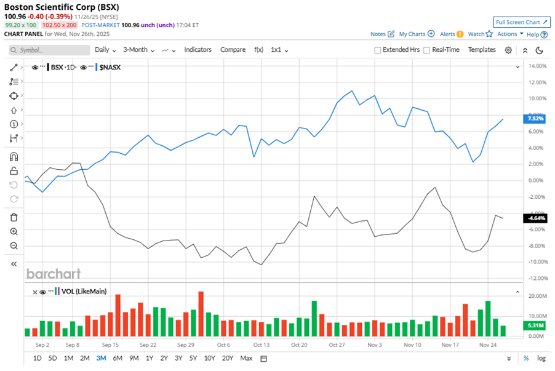Select the Max time range

coord(246,358)
